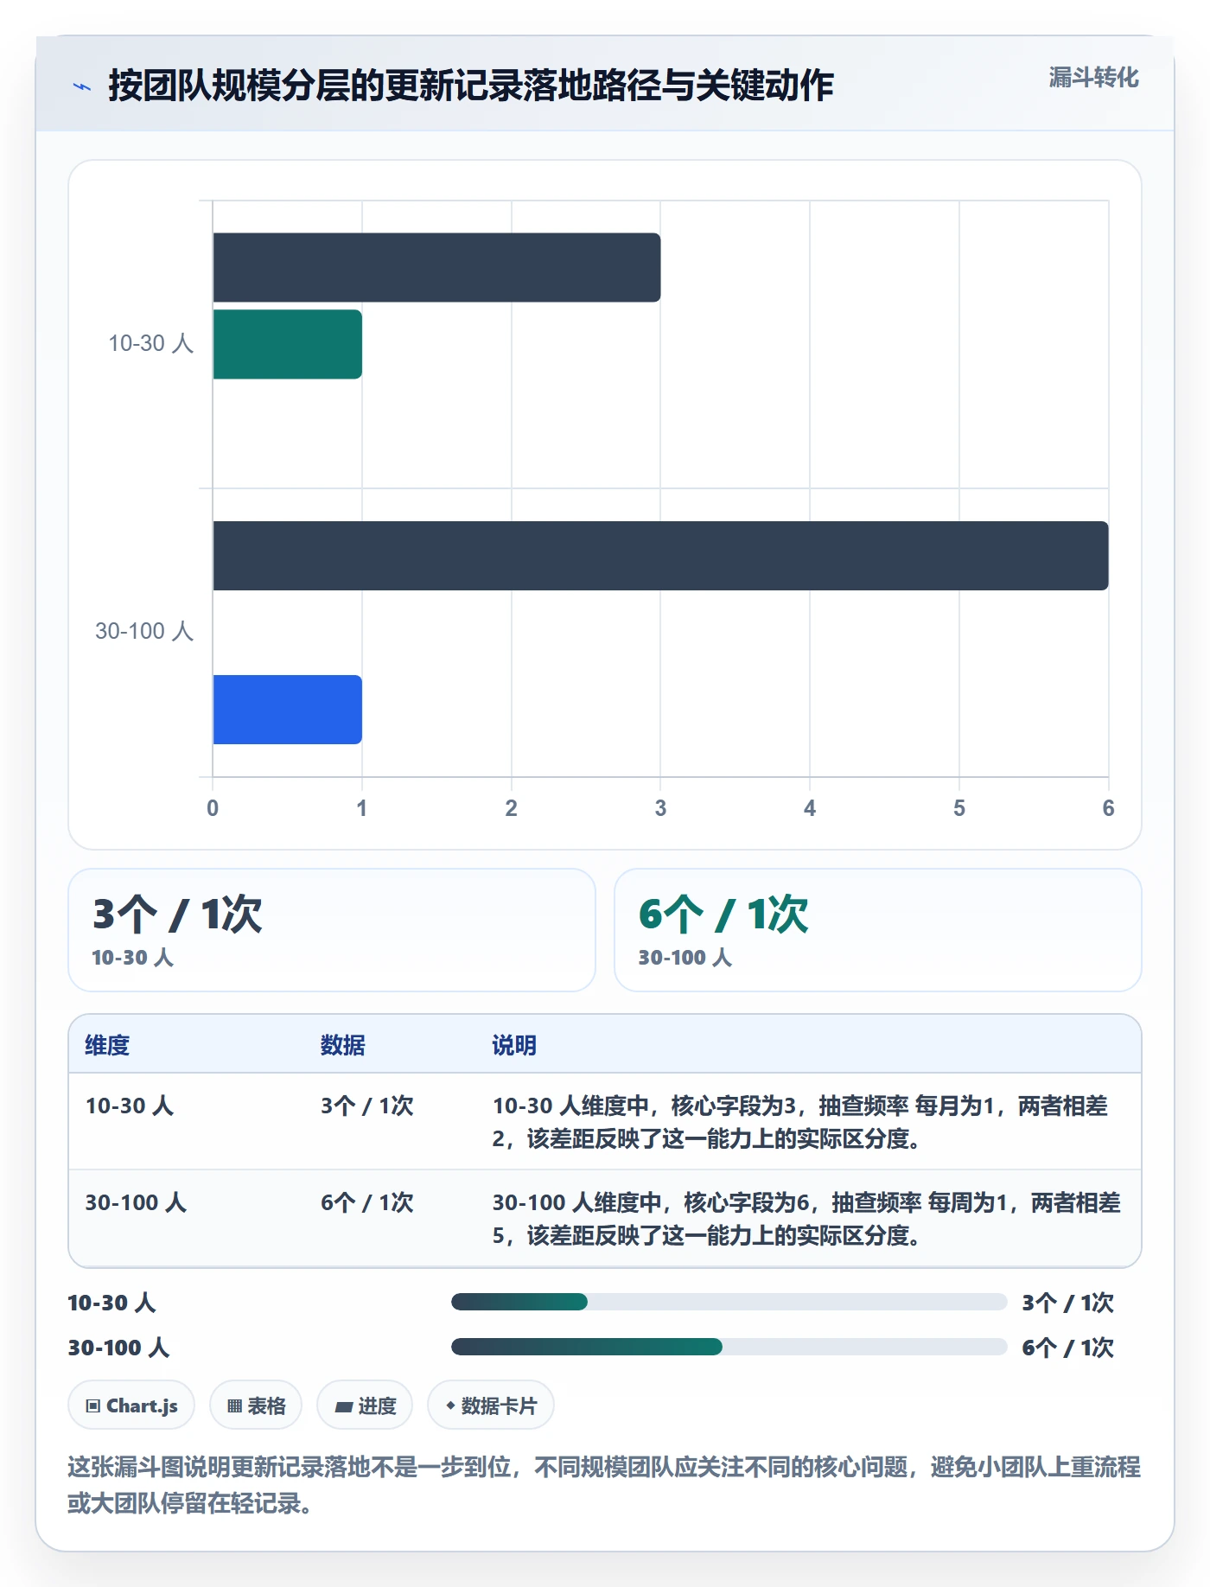This screenshot has width=1210, height=1587.
Task: Click table cell 10-30 人 in first row
Action: 130,1106
